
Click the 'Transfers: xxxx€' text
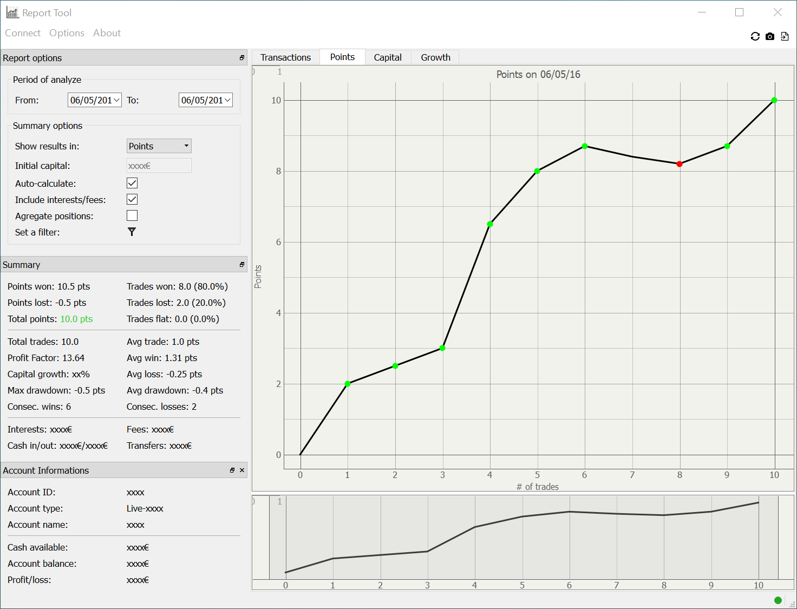point(159,446)
